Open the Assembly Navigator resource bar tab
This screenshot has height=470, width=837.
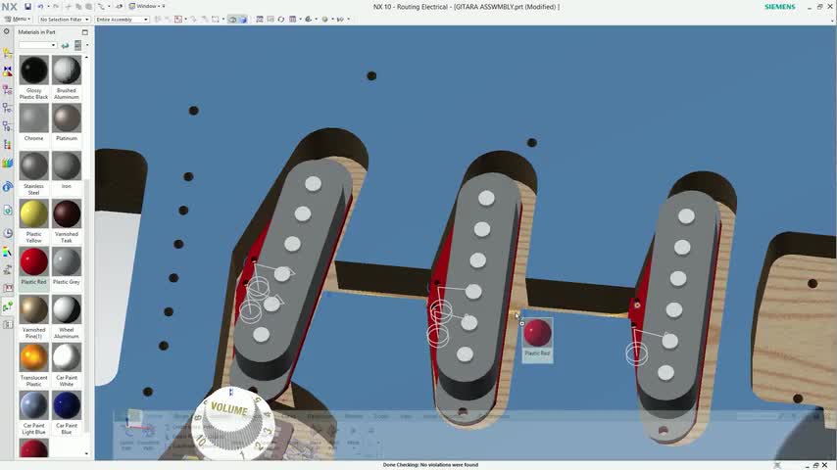(8, 53)
